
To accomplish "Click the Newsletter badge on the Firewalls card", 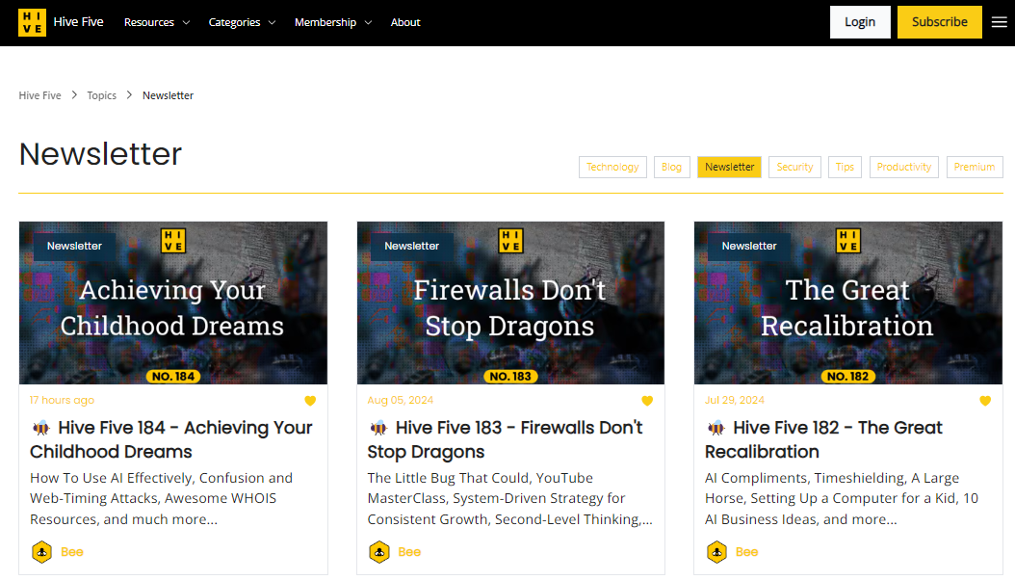I will tap(411, 246).
